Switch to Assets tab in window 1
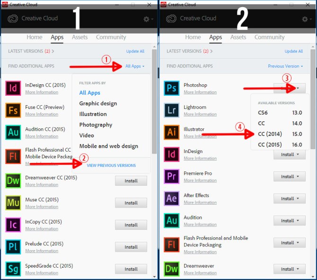 (x=79, y=37)
